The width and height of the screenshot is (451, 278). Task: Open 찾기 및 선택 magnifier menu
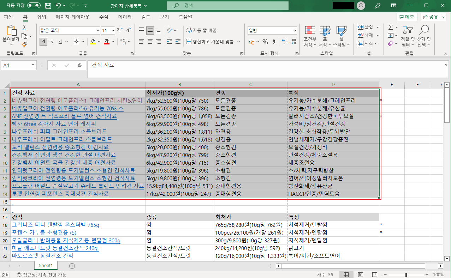[424, 36]
